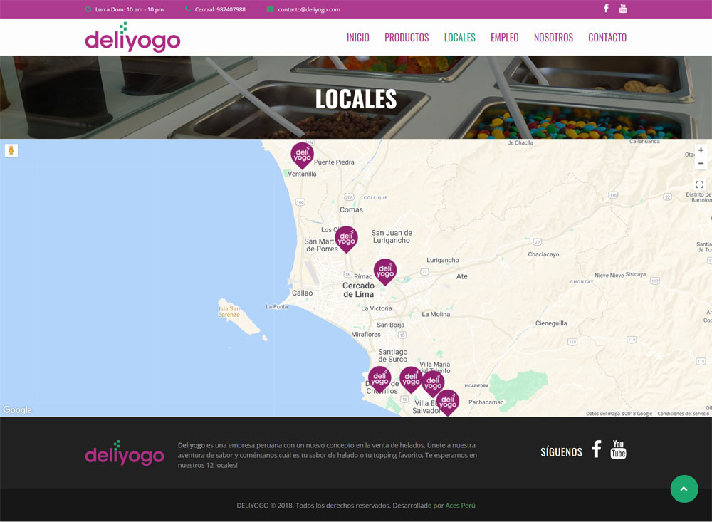
Task: Click the Cieneguilla label on the map
Action: tap(551, 323)
